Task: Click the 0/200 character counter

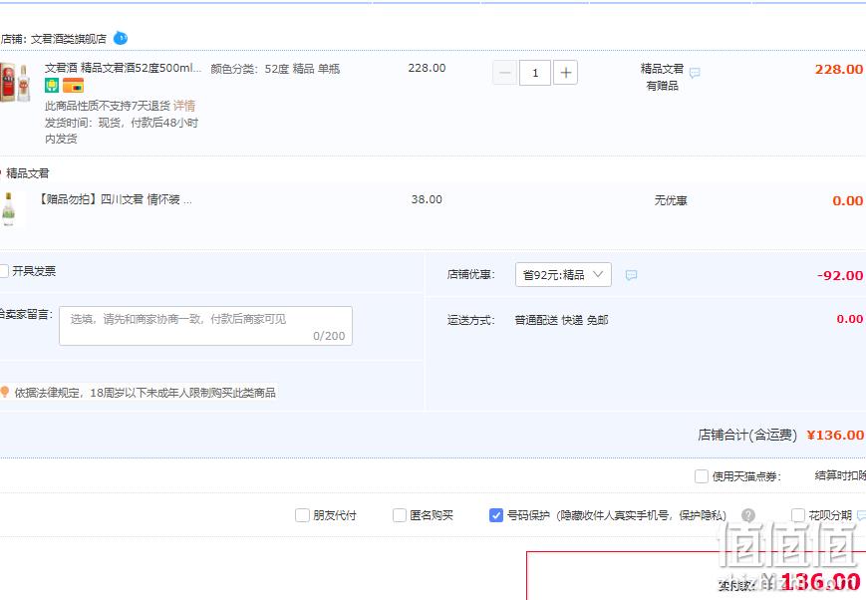Action: pos(329,336)
